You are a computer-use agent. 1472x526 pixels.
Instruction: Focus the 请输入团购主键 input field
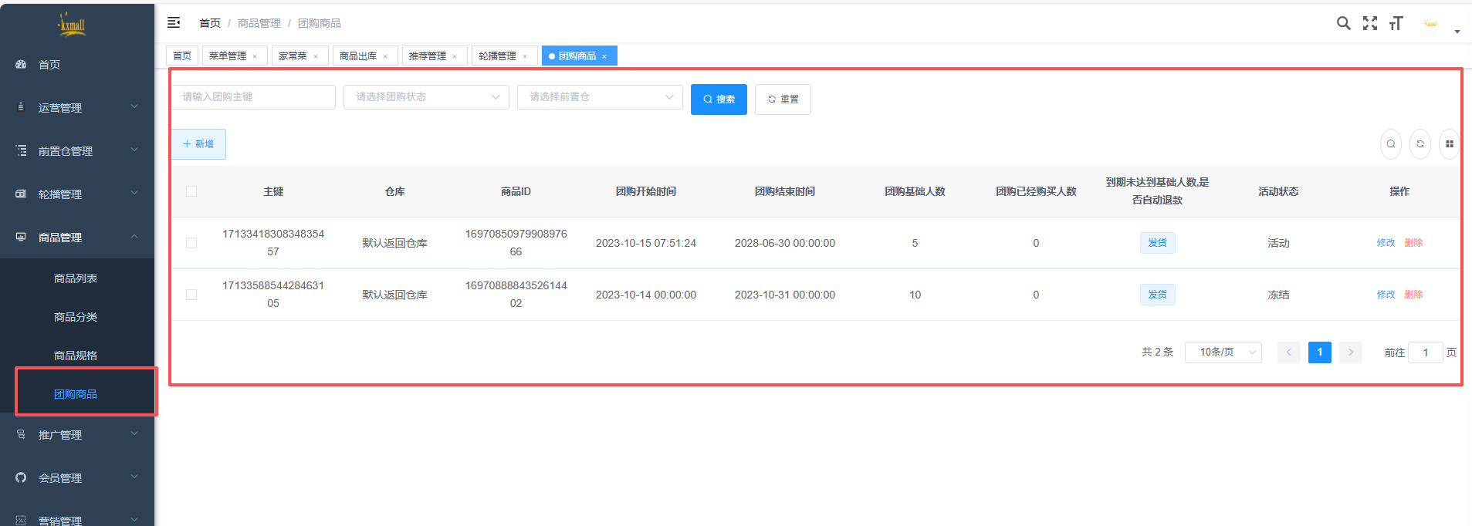coord(253,97)
